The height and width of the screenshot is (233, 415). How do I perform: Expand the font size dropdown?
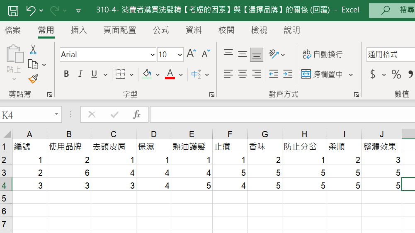tap(180, 55)
